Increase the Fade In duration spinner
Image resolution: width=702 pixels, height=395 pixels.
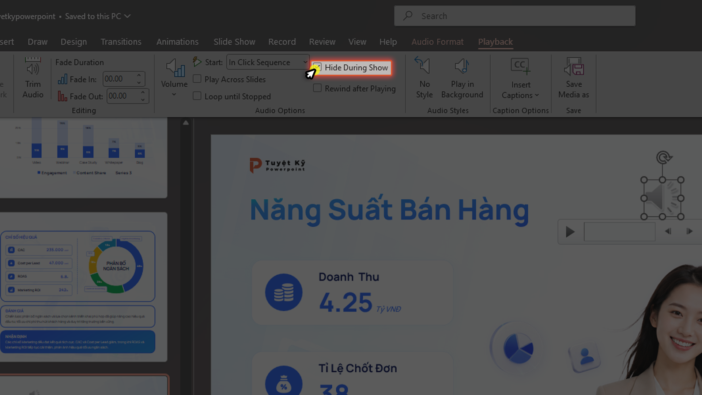[139, 76]
